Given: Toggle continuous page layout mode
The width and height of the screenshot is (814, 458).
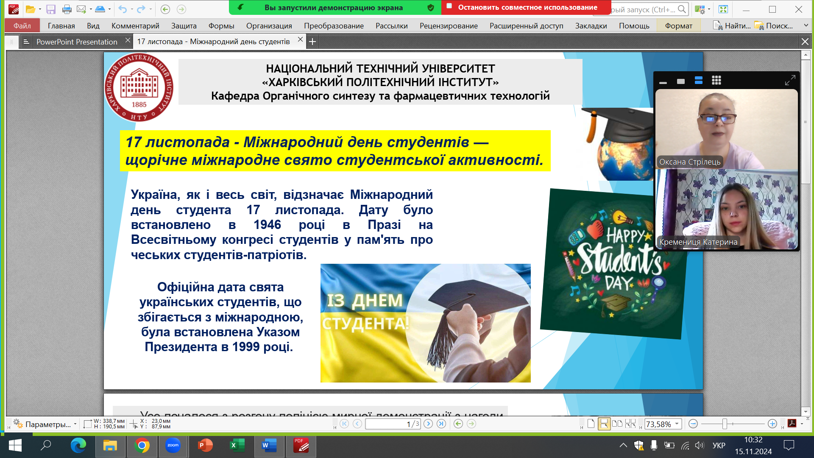Looking at the screenshot, I should (x=604, y=424).
